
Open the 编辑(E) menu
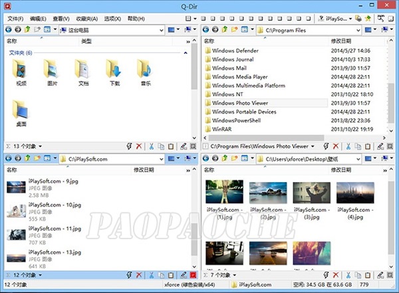(x=38, y=19)
